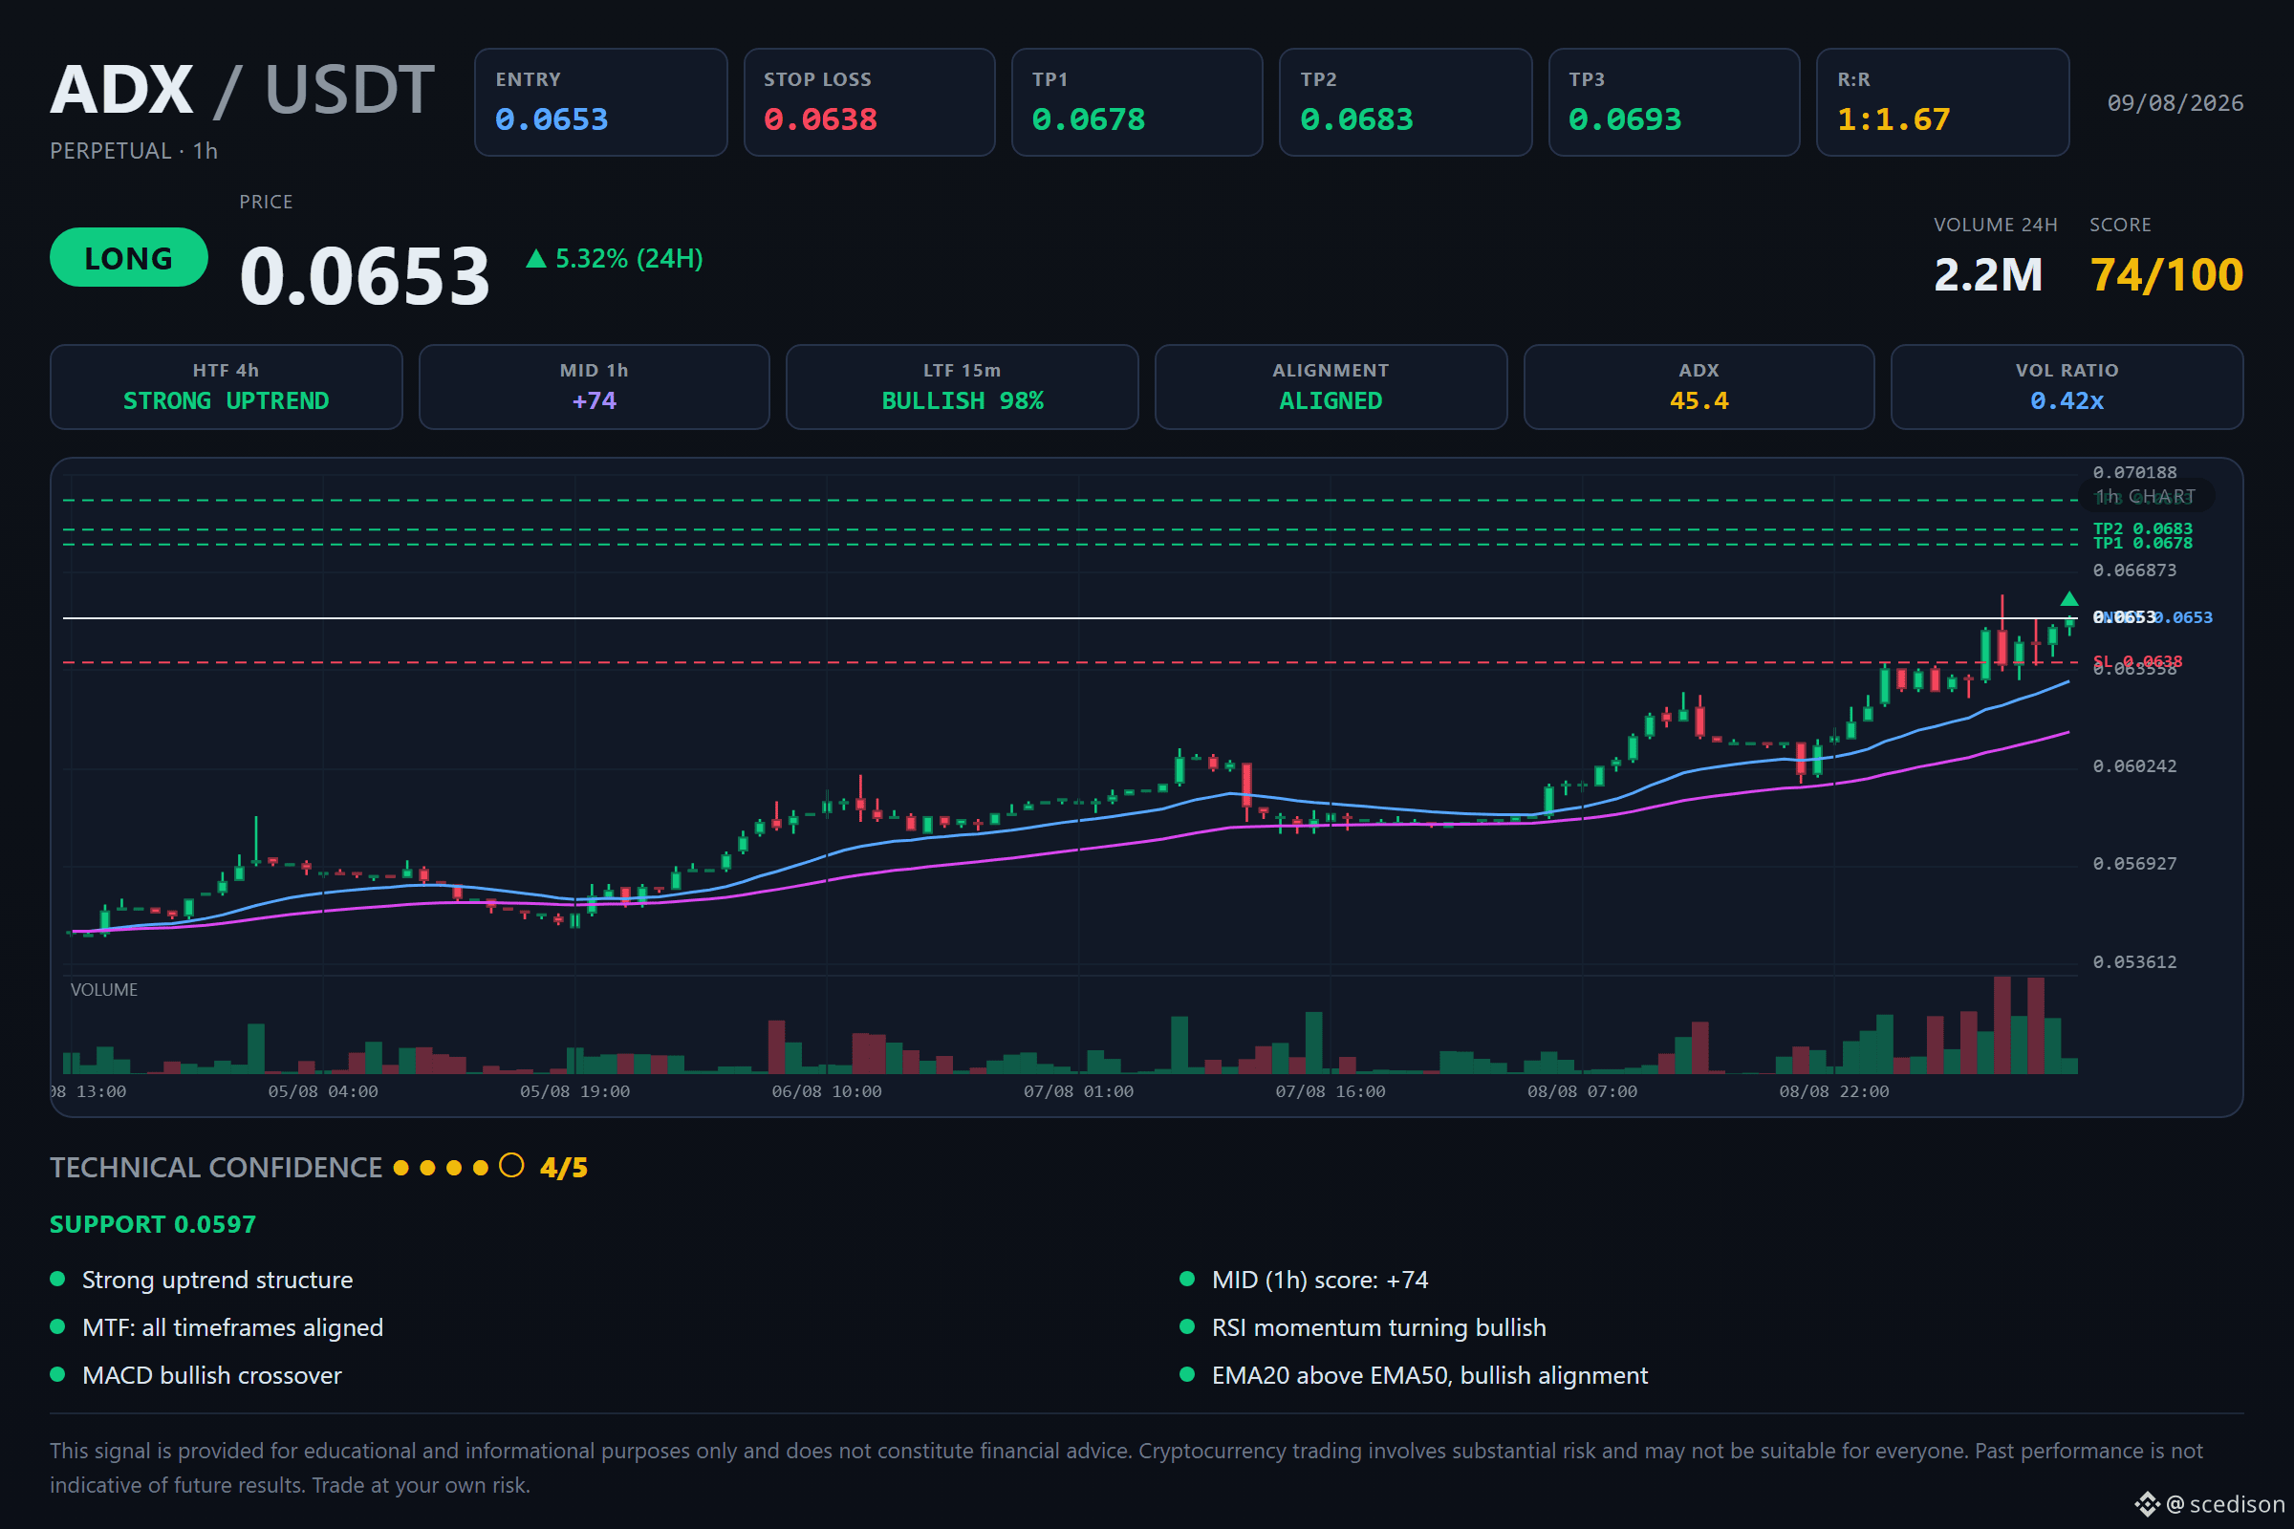Click the 5.32% (24H) change text
2294x1529 pixels.
pyautogui.click(x=629, y=258)
